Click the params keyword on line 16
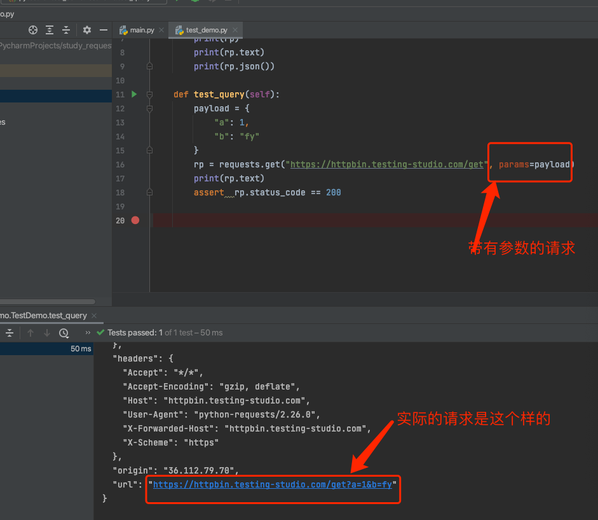The width and height of the screenshot is (598, 520). coord(513,164)
